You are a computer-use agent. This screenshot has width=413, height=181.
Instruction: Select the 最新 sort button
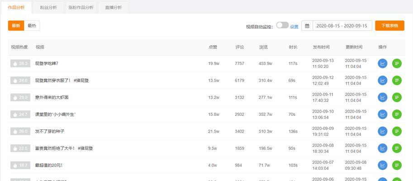[16, 25]
